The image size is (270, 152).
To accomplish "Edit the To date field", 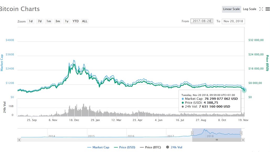I will [x=233, y=21].
